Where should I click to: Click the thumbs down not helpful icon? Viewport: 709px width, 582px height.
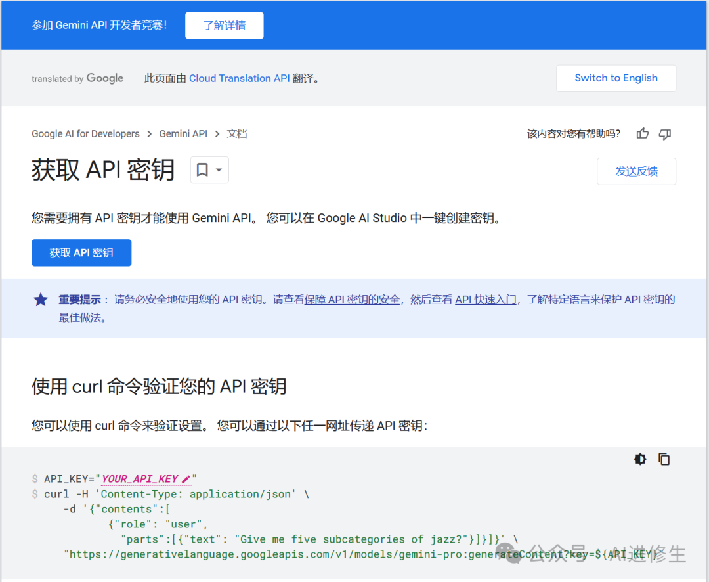[x=664, y=134]
